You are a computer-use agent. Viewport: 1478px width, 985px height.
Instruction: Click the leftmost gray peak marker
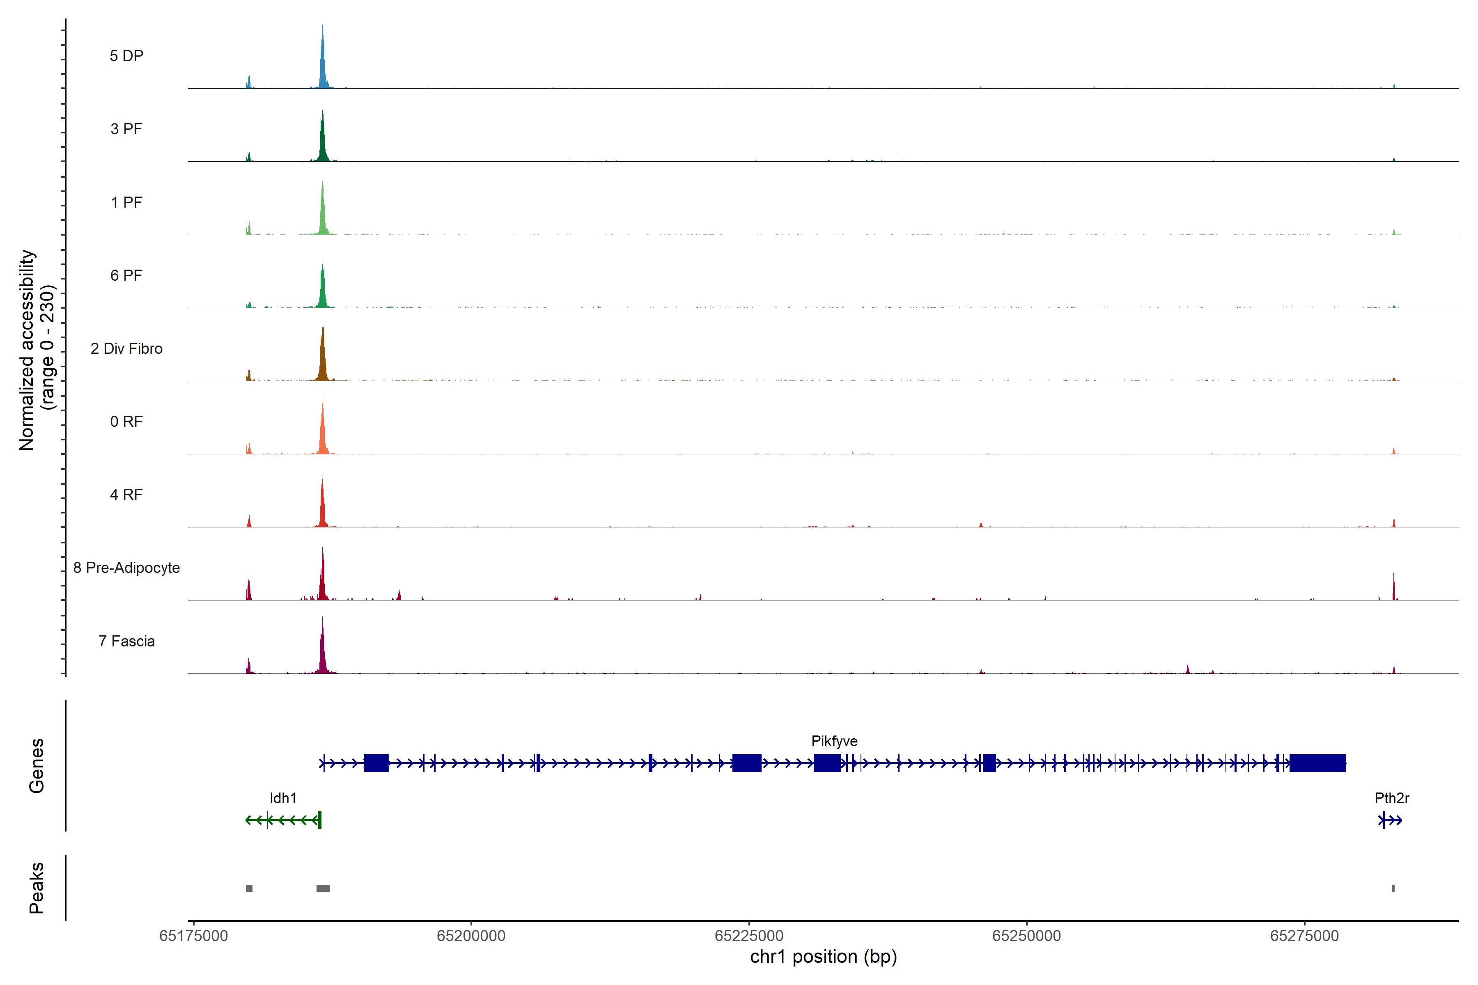coord(249,888)
